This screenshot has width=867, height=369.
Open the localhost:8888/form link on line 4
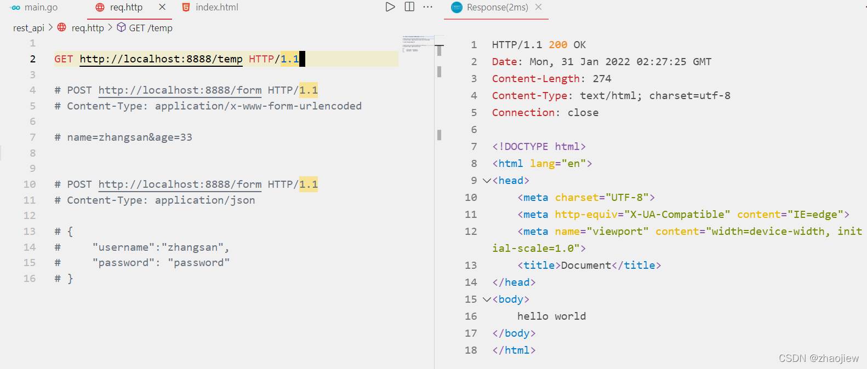(x=180, y=90)
